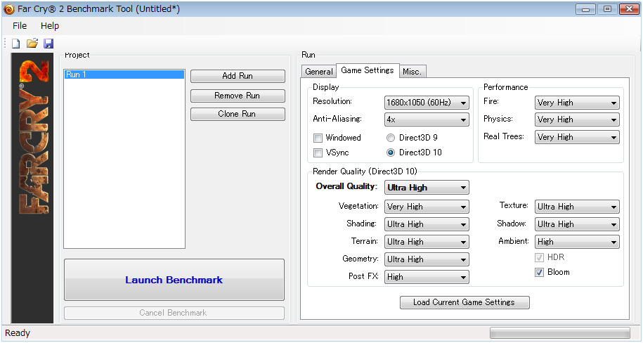Screen dimensions: 643x343
Task: Enable the Windowed checkbox
Action: [318, 138]
